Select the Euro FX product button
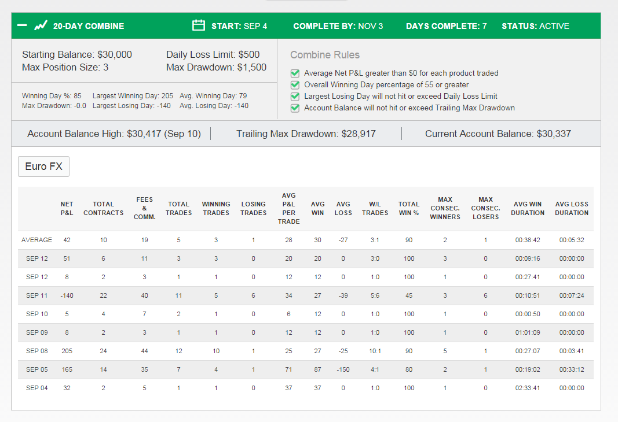The height and width of the screenshot is (422, 618). 44,166
